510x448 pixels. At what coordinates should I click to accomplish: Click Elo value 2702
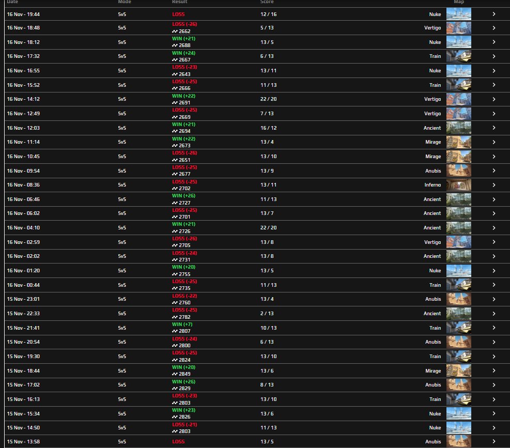pyautogui.click(x=184, y=189)
